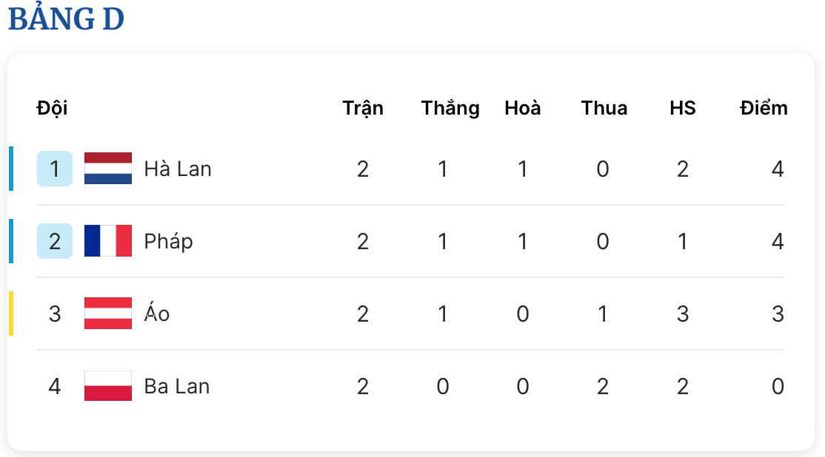Click the Đội column header
This screenshot has height=457, width=825.
(x=52, y=108)
